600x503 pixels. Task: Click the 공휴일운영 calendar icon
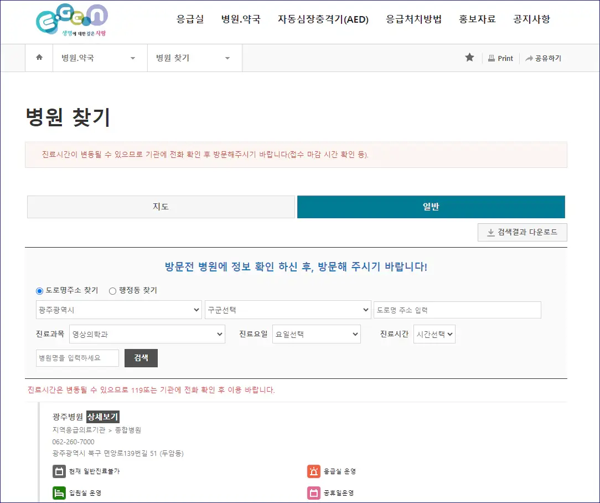tap(314, 493)
